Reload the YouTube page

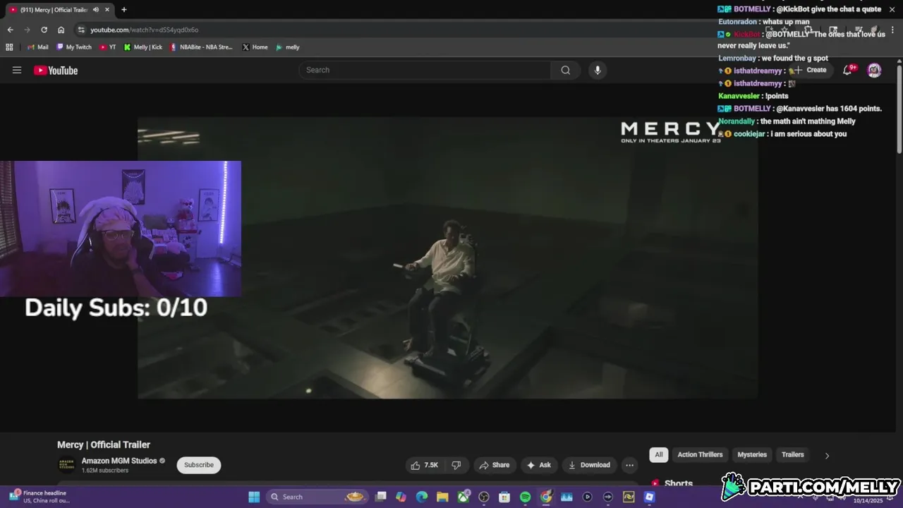click(44, 30)
